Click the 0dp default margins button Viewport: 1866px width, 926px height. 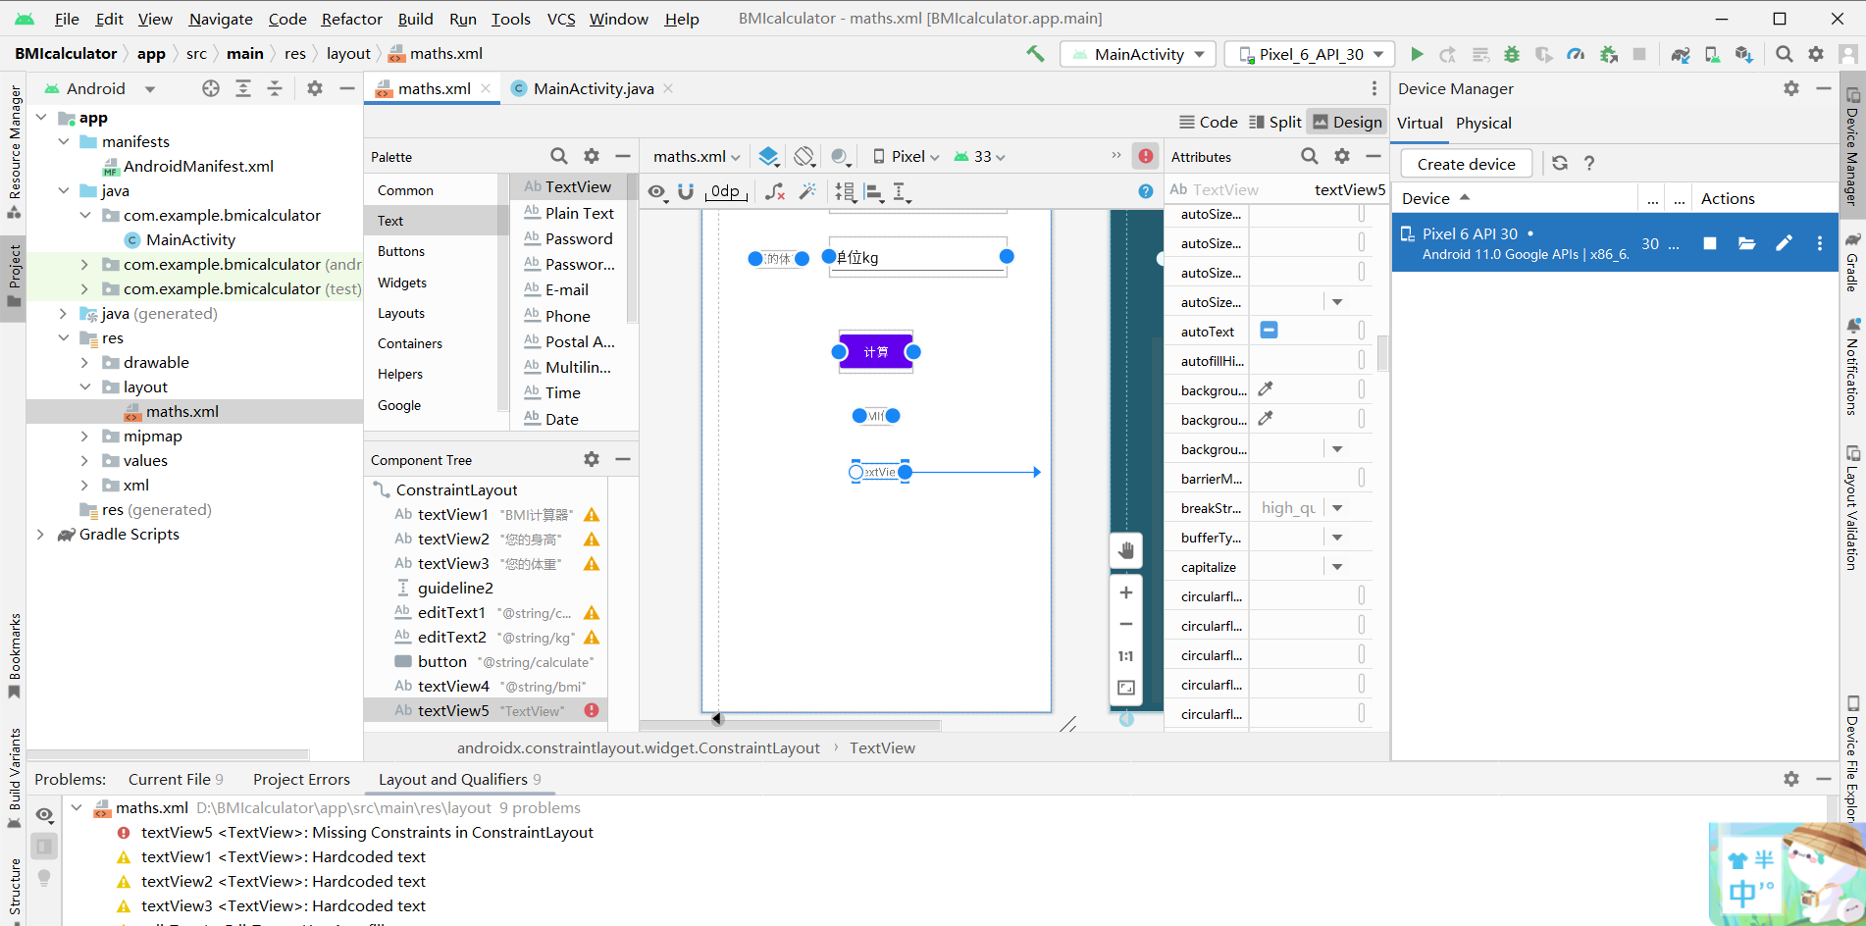[x=725, y=191]
